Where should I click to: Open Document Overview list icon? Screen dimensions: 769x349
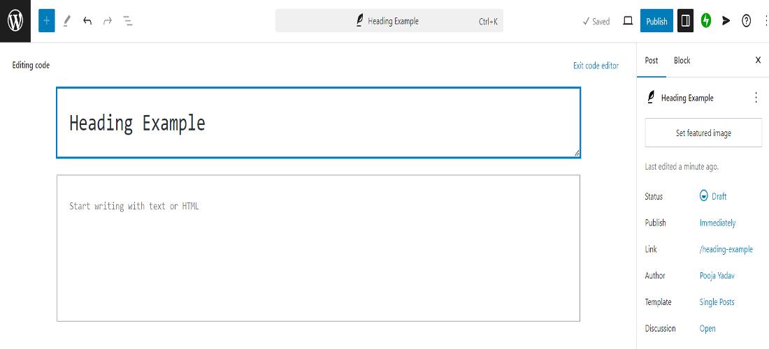pyautogui.click(x=128, y=21)
